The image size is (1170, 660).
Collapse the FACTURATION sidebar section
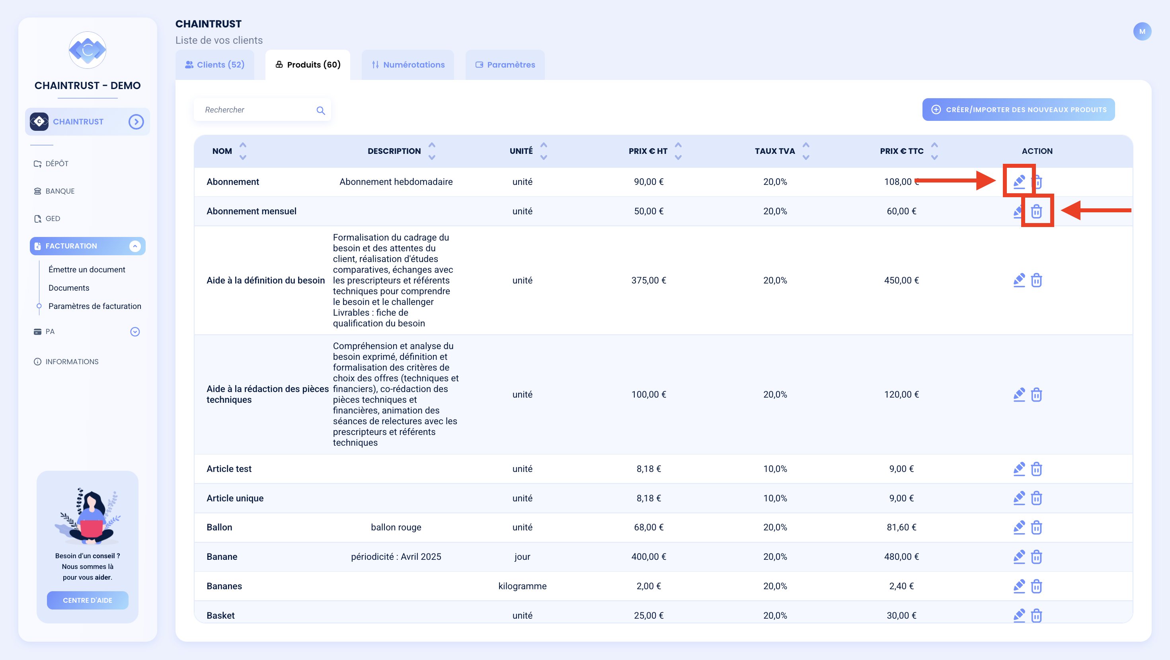click(135, 246)
